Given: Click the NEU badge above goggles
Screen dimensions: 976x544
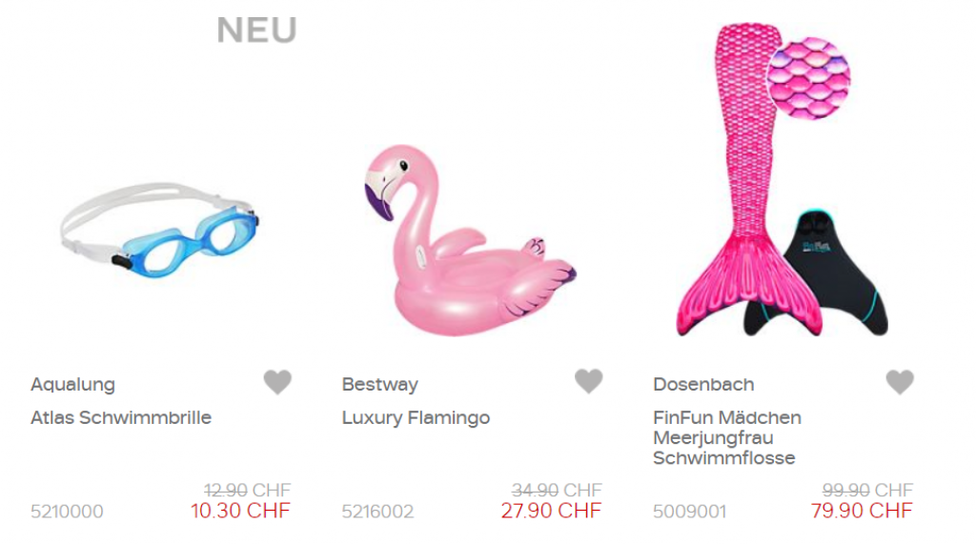Looking at the screenshot, I should click(256, 30).
